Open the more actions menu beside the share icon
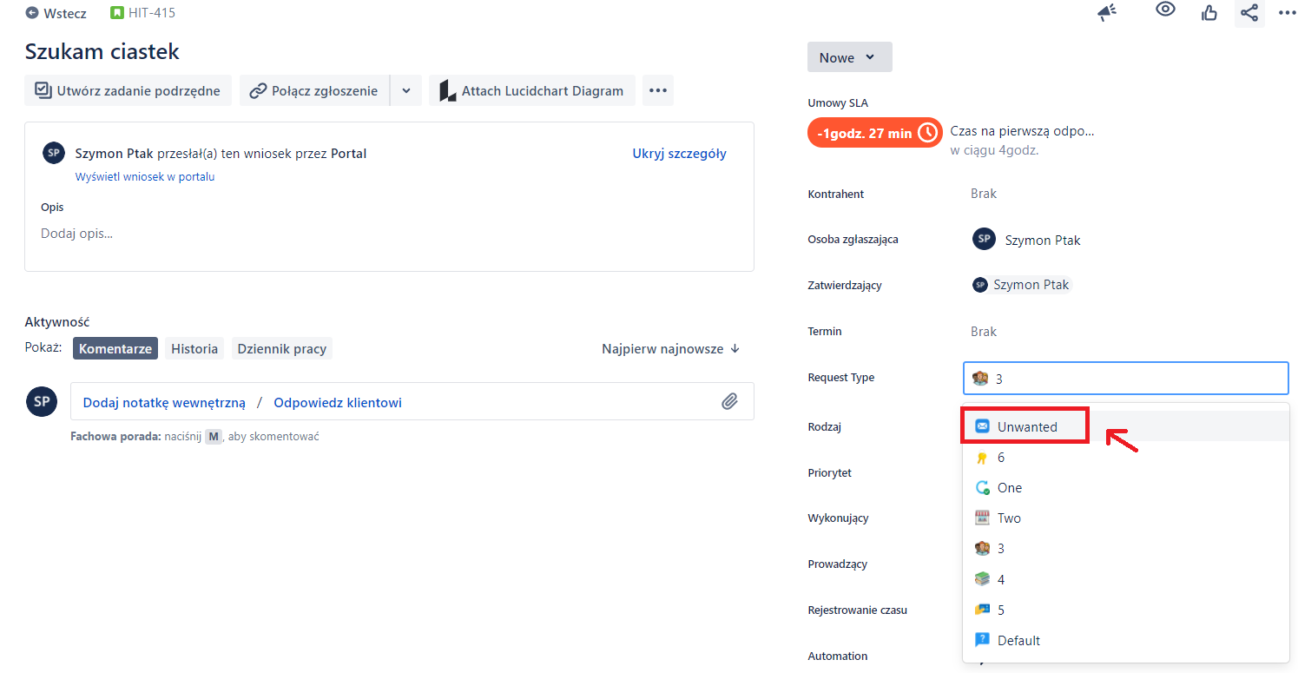Screen dimensions: 1298x673 [x=1287, y=12]
